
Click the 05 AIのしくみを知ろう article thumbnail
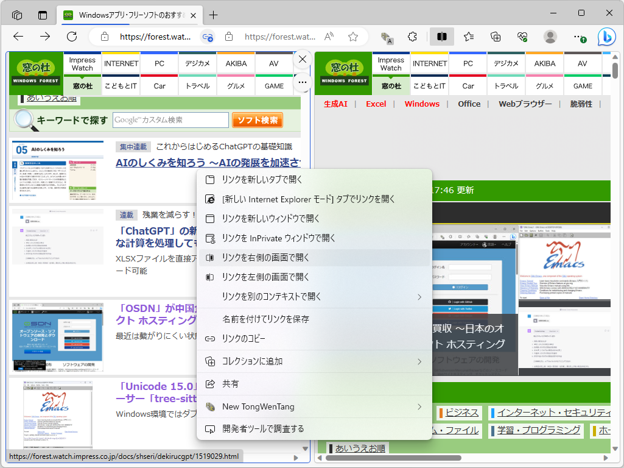58,171
